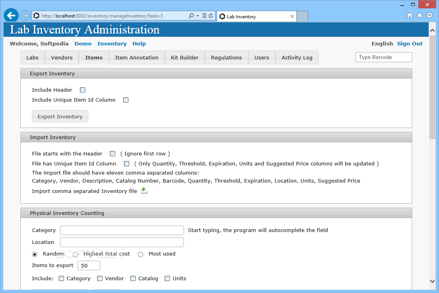The width and height of the screenshot is (439, 293).
Task: Open the Inventory link
Action: [112, 43]
